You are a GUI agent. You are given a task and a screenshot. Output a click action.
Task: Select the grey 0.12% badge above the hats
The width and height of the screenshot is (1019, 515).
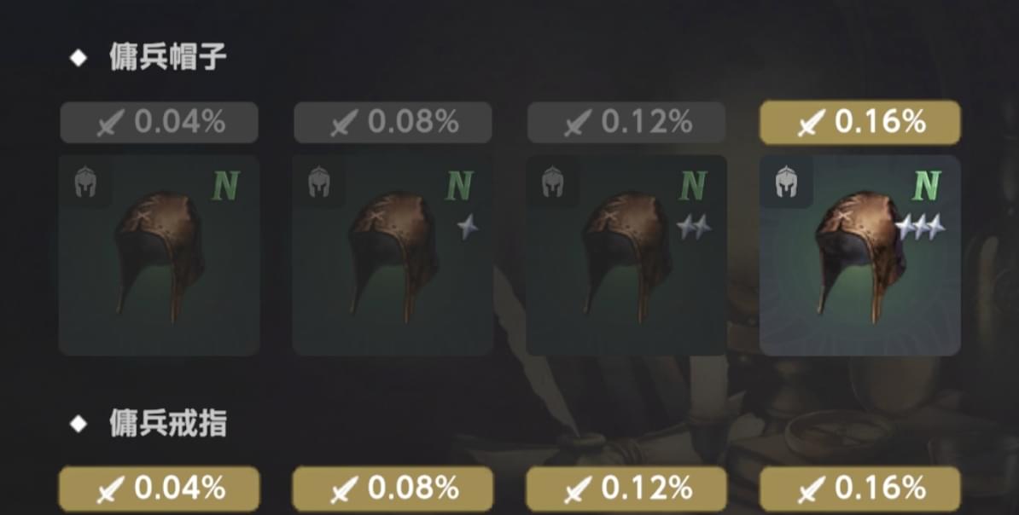[626, 122]
